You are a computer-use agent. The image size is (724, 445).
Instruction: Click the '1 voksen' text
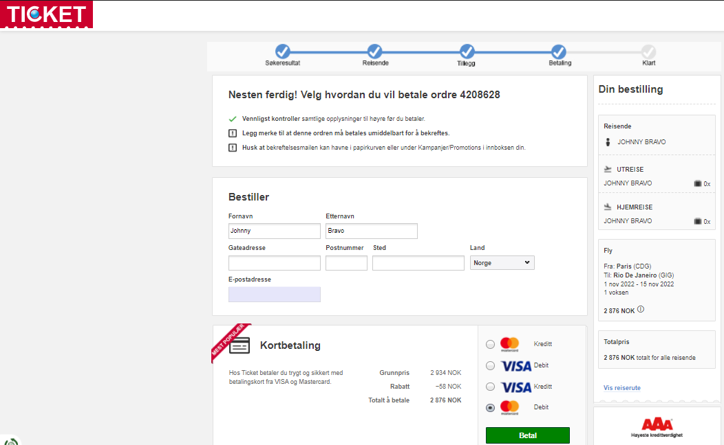tap(616, 293)
